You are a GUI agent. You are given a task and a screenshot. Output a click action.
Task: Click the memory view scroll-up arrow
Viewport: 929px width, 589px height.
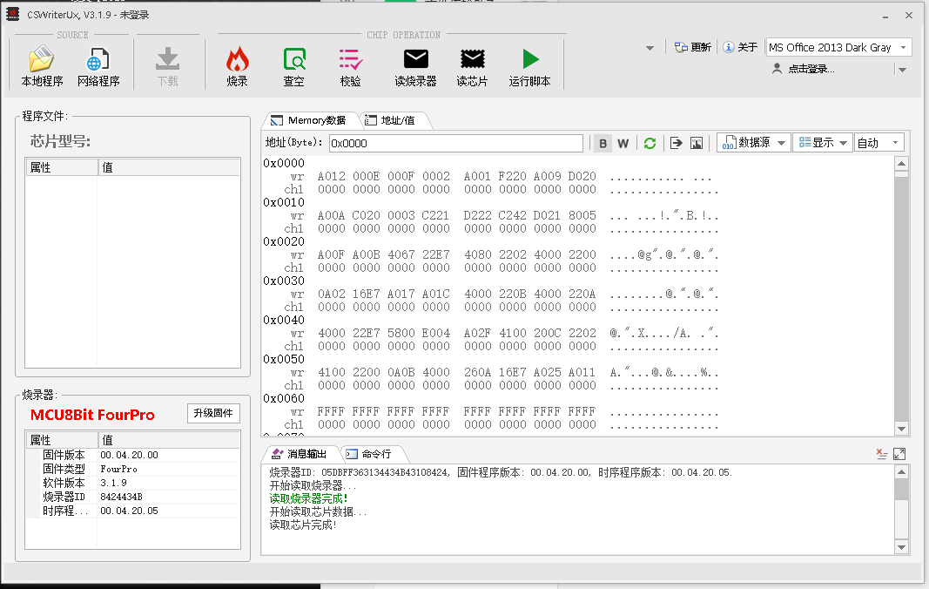pyautogui.click(x=901, y=164)
